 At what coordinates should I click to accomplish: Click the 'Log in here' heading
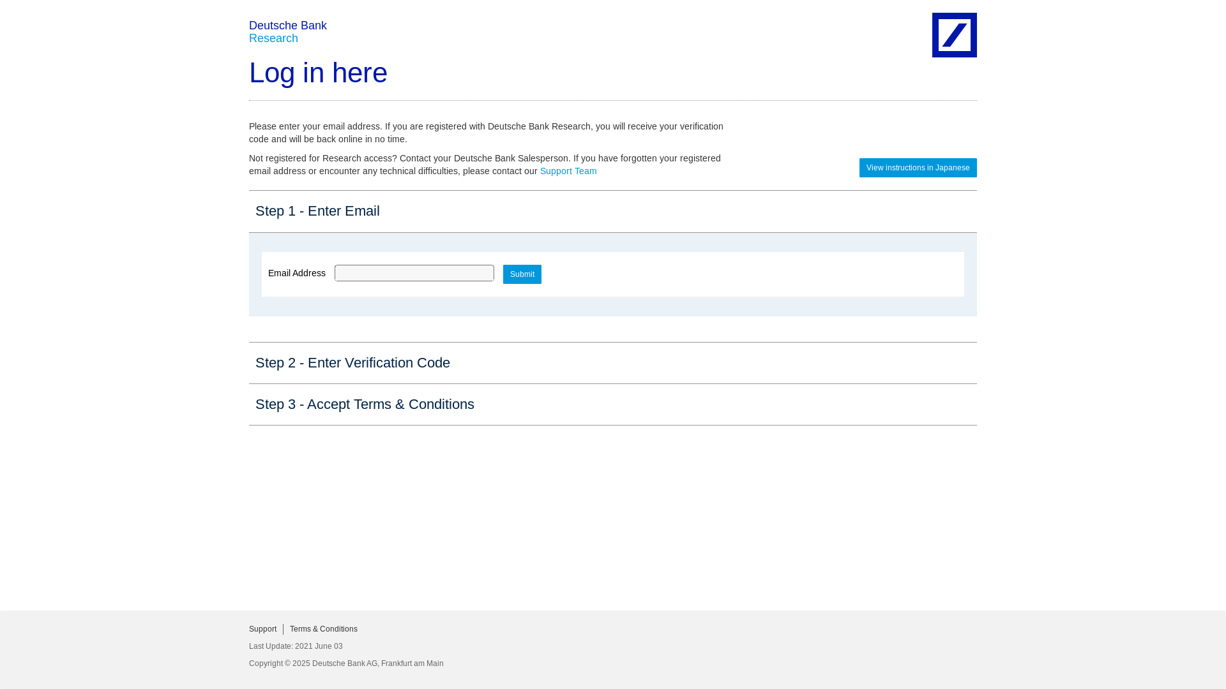point(318,73)
